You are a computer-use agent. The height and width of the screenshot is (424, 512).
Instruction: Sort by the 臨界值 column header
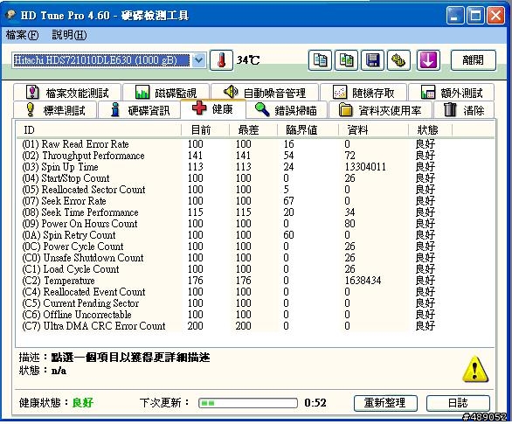[308, 130]
